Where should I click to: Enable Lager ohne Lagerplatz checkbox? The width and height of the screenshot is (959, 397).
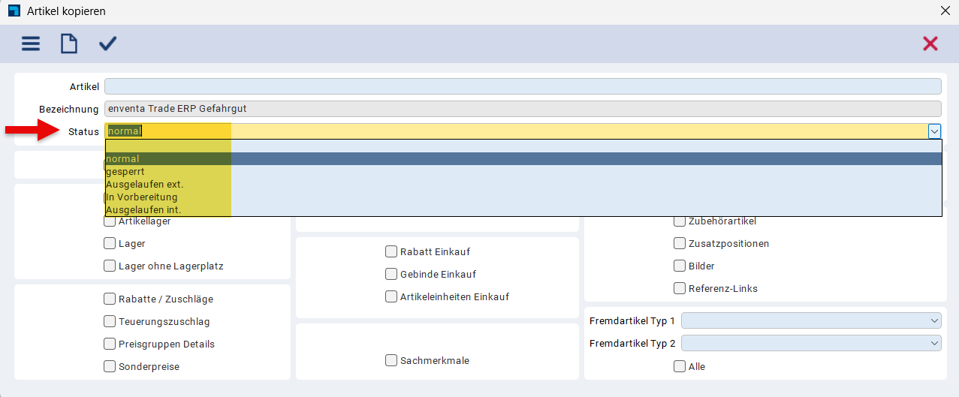point(110,266)
